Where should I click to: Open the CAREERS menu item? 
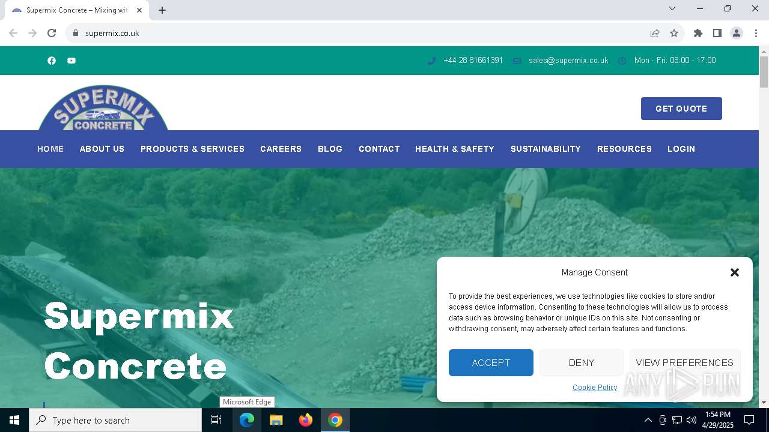[x=281, y=149]
